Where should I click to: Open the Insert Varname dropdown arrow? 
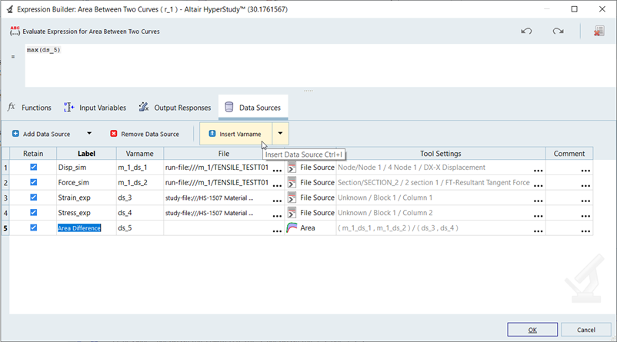(281, 133)
